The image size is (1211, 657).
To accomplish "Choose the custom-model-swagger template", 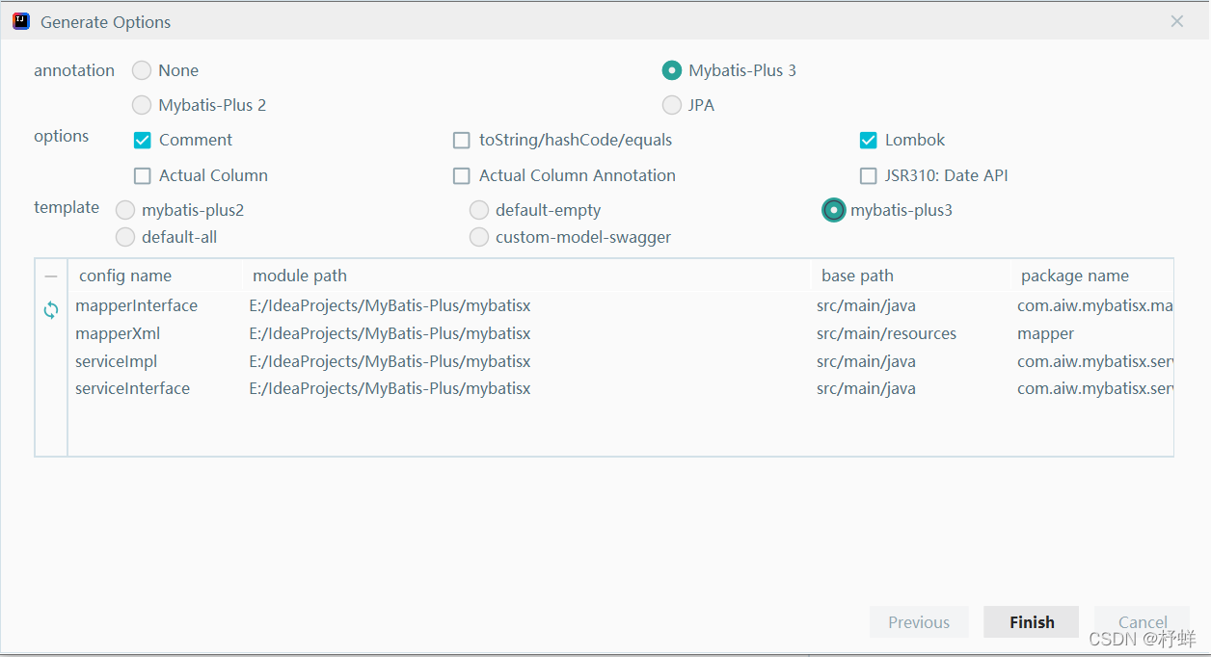I will coord(479,237).
